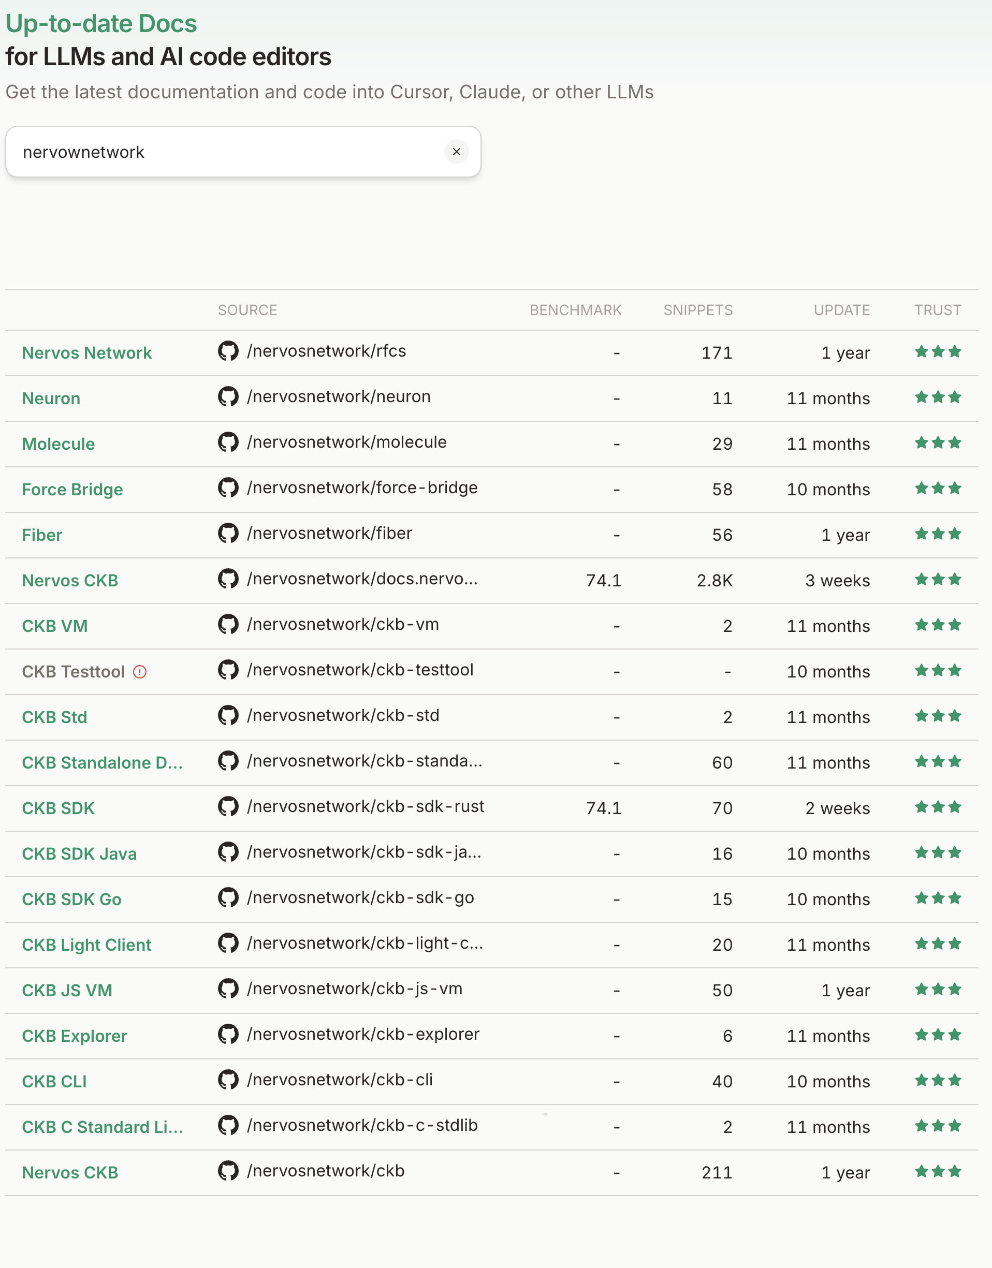
Task: Open the CKB Light Client library
Action: (x=86, y=945)
